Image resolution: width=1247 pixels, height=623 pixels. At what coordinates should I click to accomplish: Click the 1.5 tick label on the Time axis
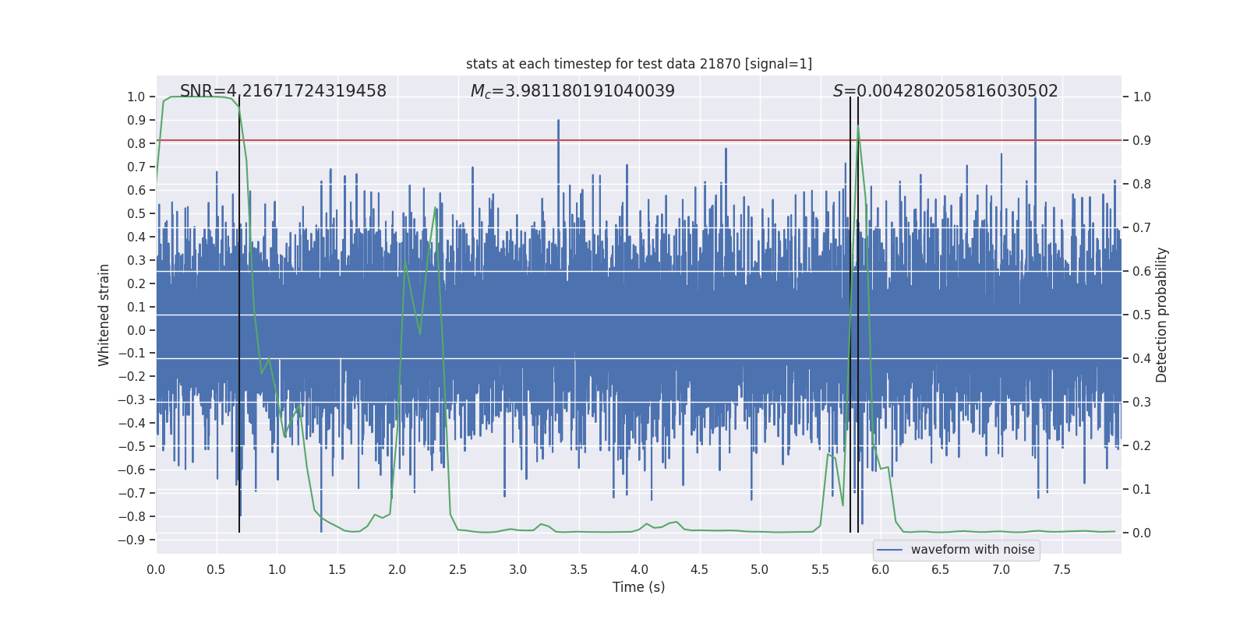337,569
